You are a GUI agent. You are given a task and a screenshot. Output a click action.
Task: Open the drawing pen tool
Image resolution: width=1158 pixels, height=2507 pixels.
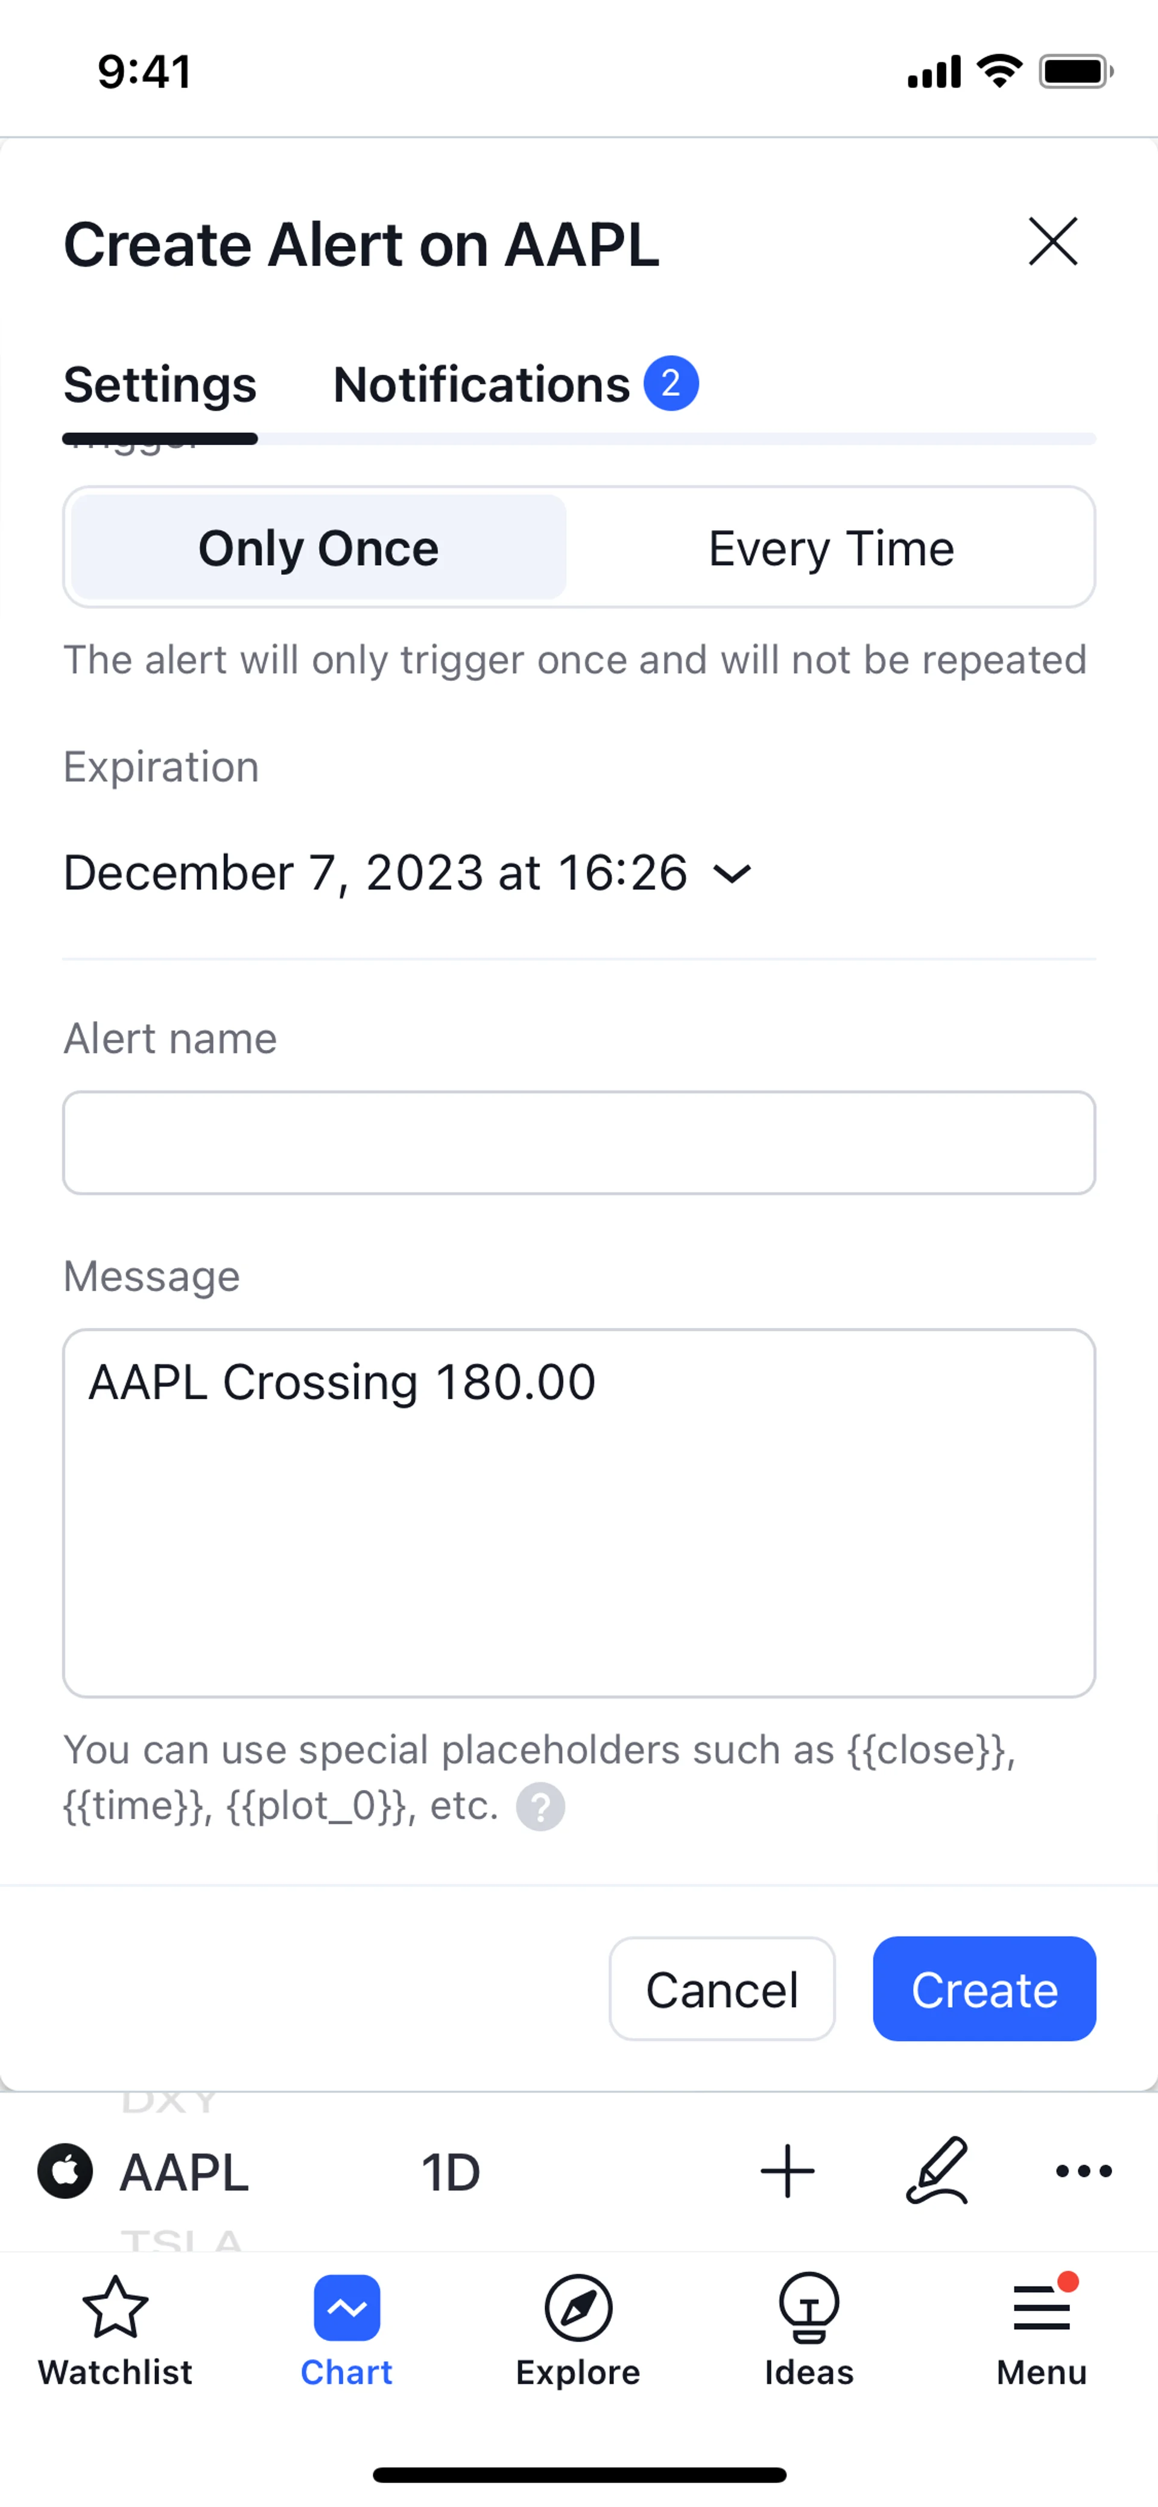[937, 2170]
